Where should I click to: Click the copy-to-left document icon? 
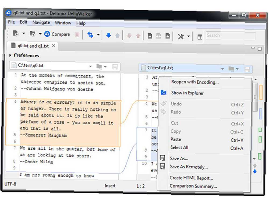pos(167,36)
